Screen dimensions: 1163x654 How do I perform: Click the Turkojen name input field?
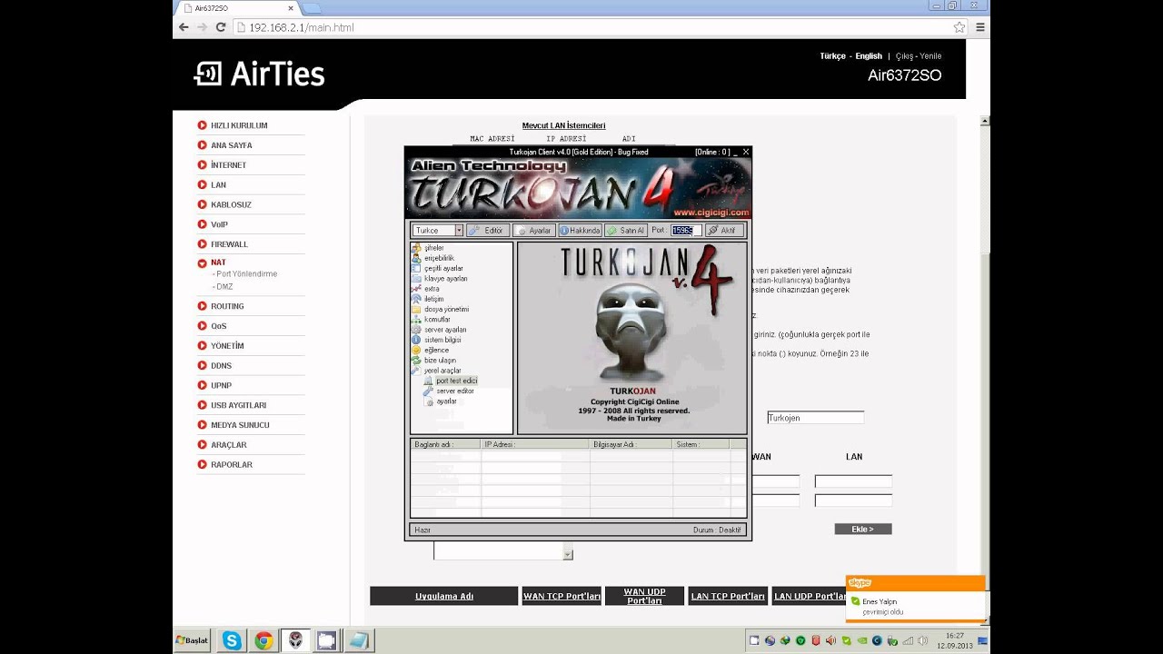(815, 418)
